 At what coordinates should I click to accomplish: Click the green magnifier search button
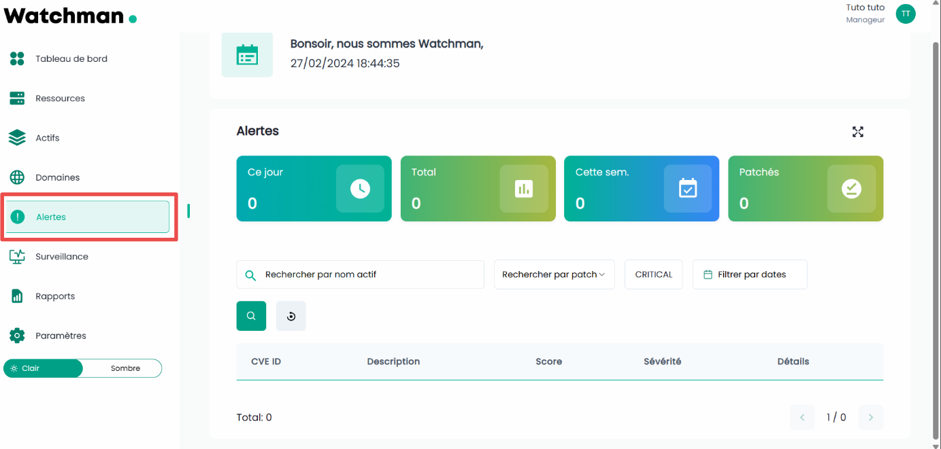click(x=251, y=316)
